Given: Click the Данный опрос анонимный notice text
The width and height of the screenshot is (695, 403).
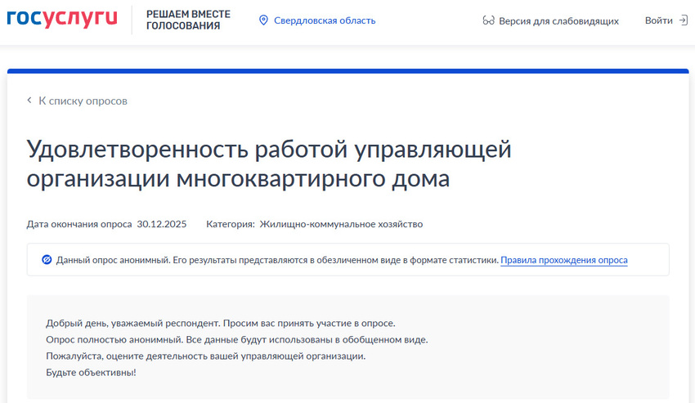Looking at the screenshot, I should 277,260.
